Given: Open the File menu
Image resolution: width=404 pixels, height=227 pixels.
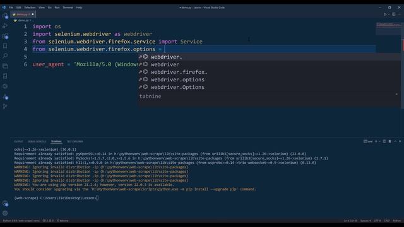Looking at the screenshot, I should coord(11,8).
